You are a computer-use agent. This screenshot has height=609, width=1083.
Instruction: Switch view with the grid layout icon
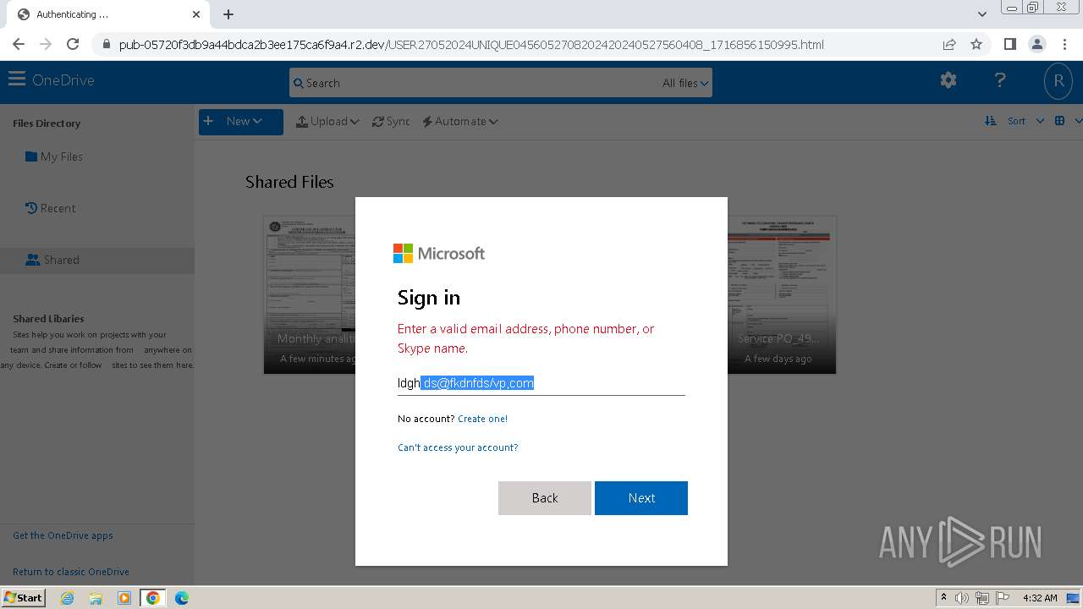[1059, 121]
